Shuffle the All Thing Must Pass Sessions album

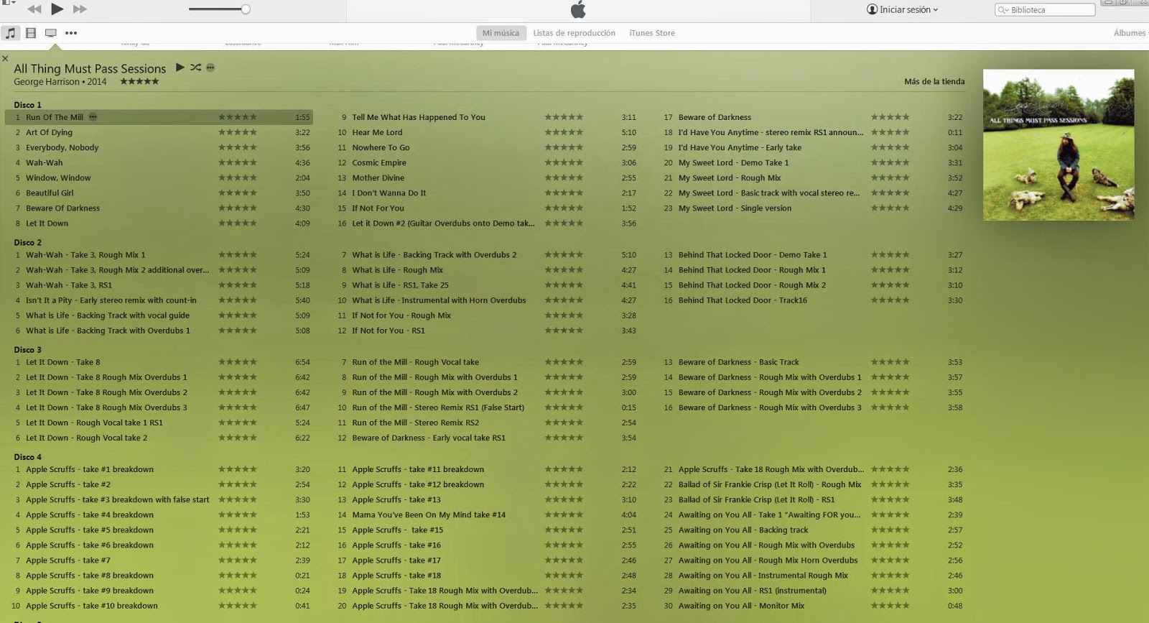tap(196, 68)
